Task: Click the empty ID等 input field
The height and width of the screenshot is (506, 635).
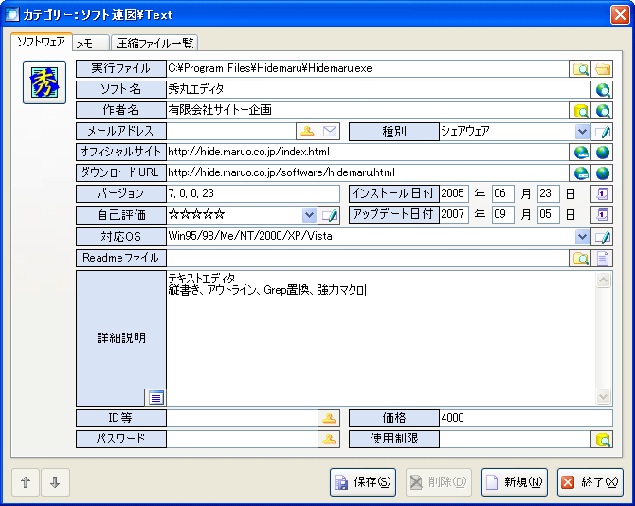Action: tap(243, 418)
